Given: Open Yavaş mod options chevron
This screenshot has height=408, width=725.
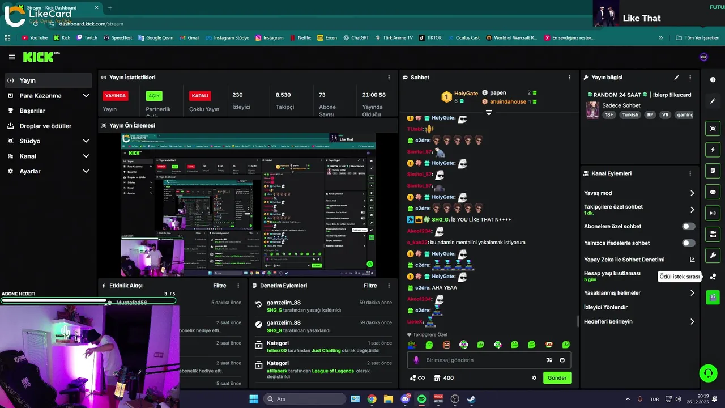Looking at the screenshot, I should click(692, 193).
